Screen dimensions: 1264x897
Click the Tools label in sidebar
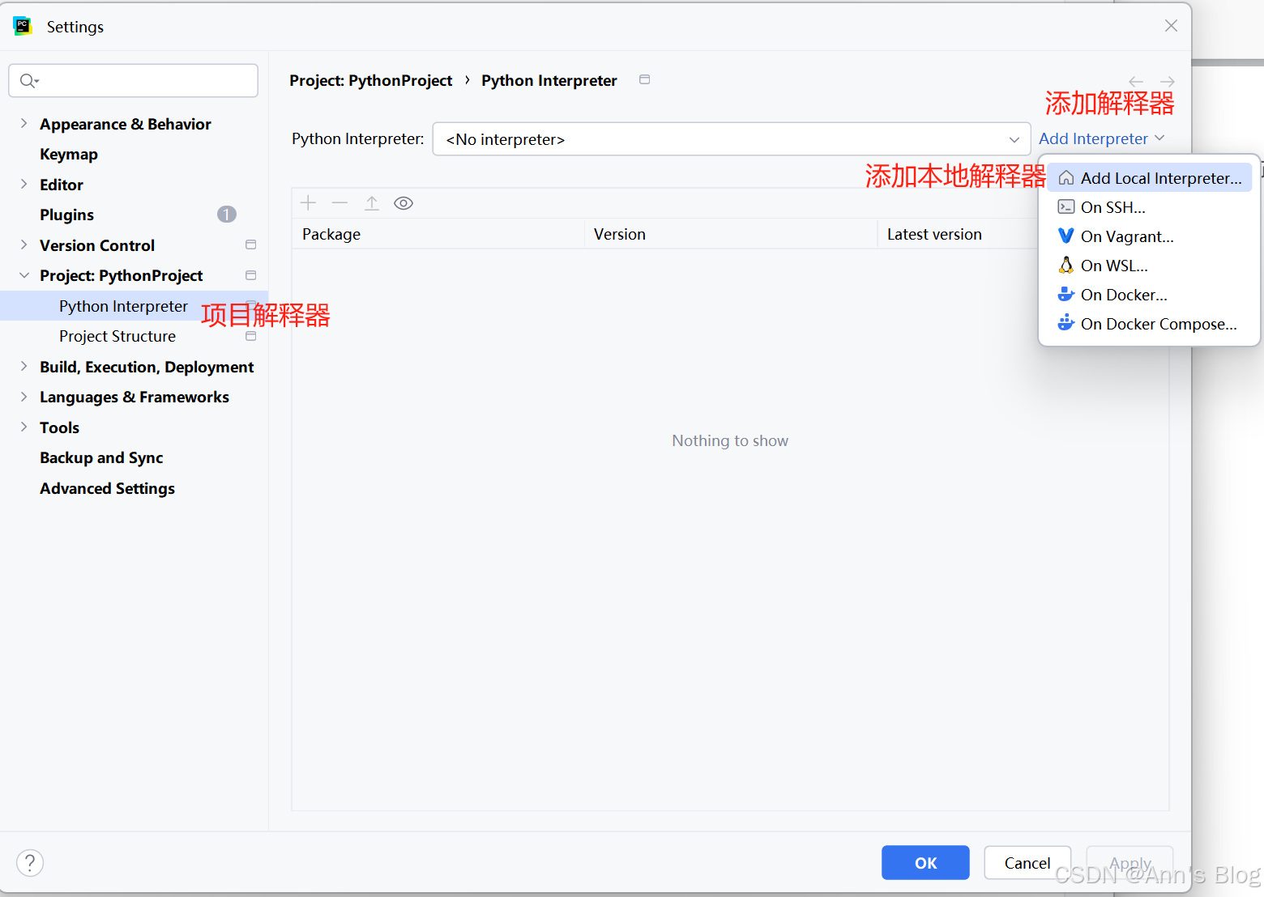click(x=60, y=427)
